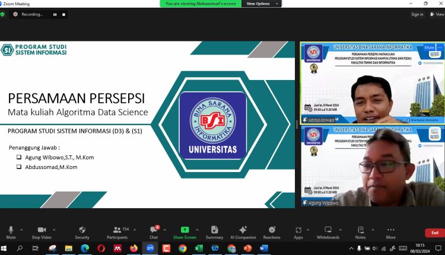Screen dimensions: 445x255
Task: Expand video options arrow beside Stop Video
Action: point(54,230)
